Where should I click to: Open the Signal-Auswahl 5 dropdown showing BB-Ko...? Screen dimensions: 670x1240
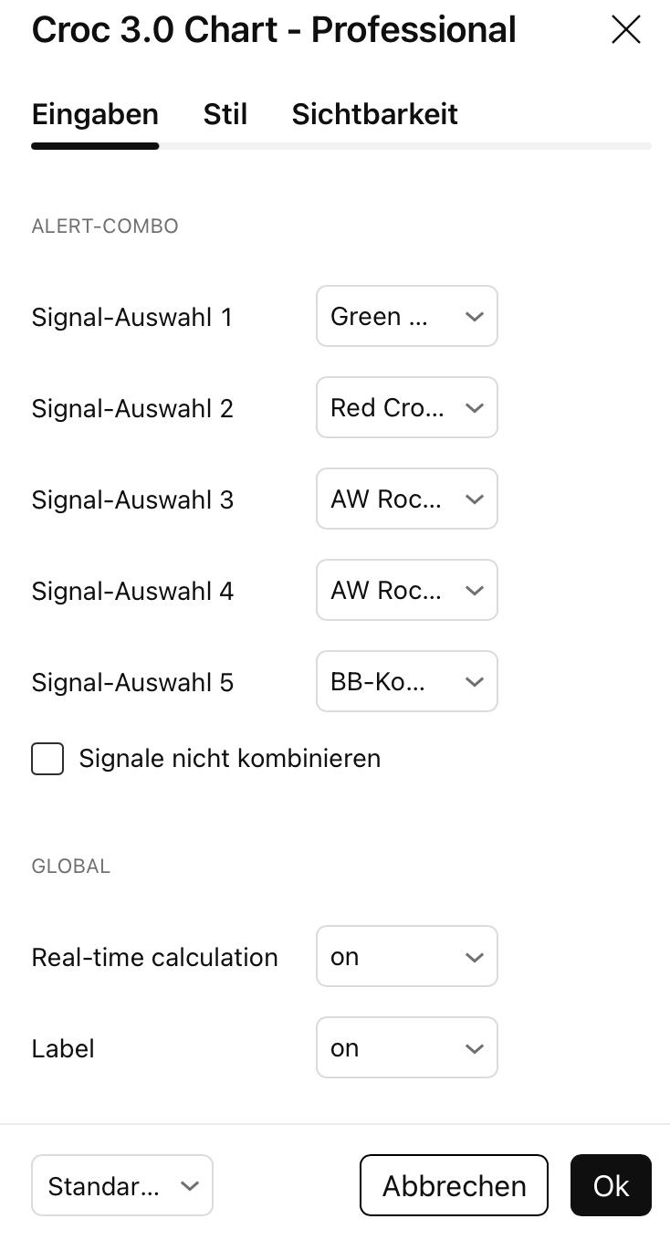[406, 682]
